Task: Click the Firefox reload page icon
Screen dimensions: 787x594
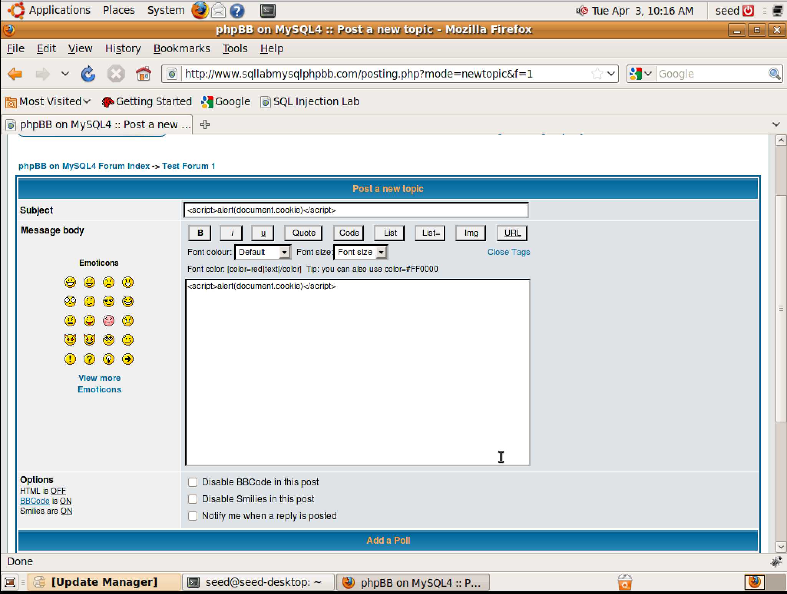Action: point(88,74)
